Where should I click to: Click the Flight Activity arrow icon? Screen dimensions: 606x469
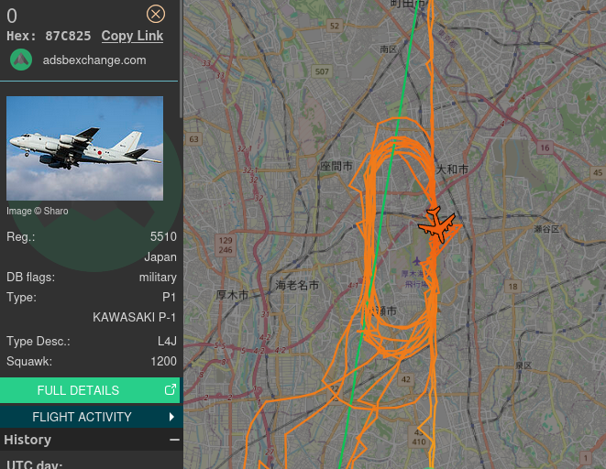(171, 417)
